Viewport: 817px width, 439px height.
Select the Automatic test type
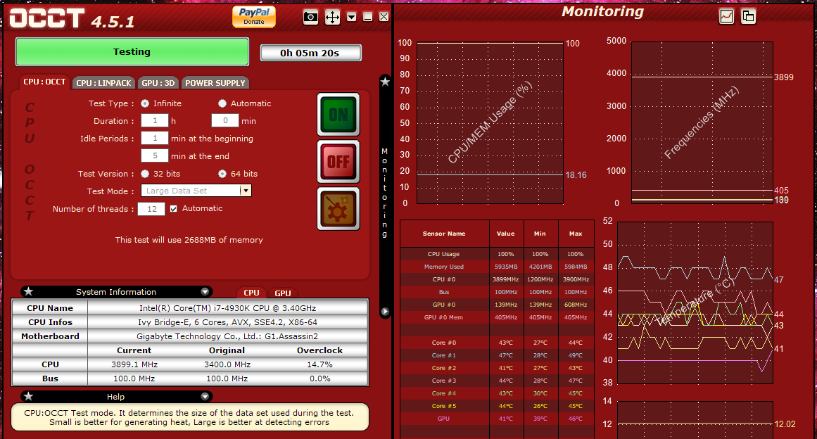pyautogui.click(x=222, y=103)
